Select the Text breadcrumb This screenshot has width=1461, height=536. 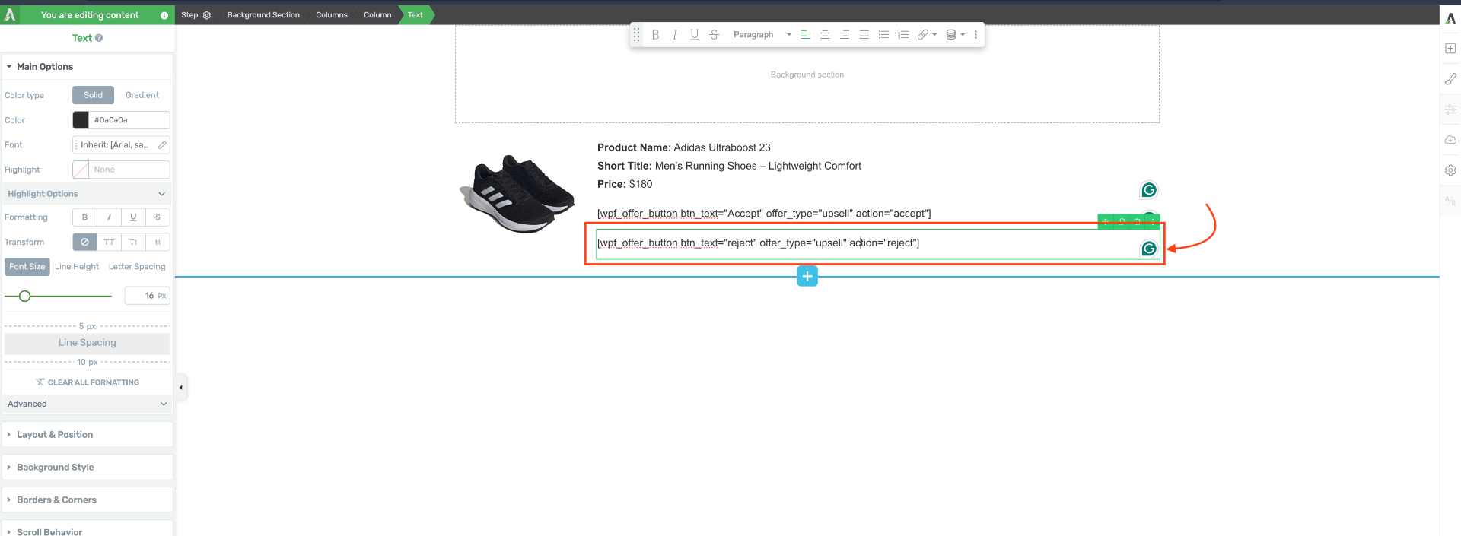(x=415, y=15)
